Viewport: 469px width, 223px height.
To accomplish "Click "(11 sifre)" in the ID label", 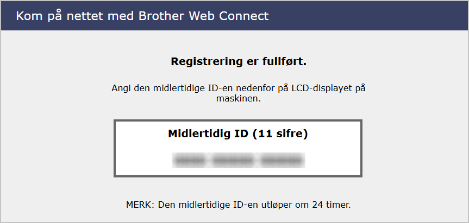I will click(x=280, y=133).
